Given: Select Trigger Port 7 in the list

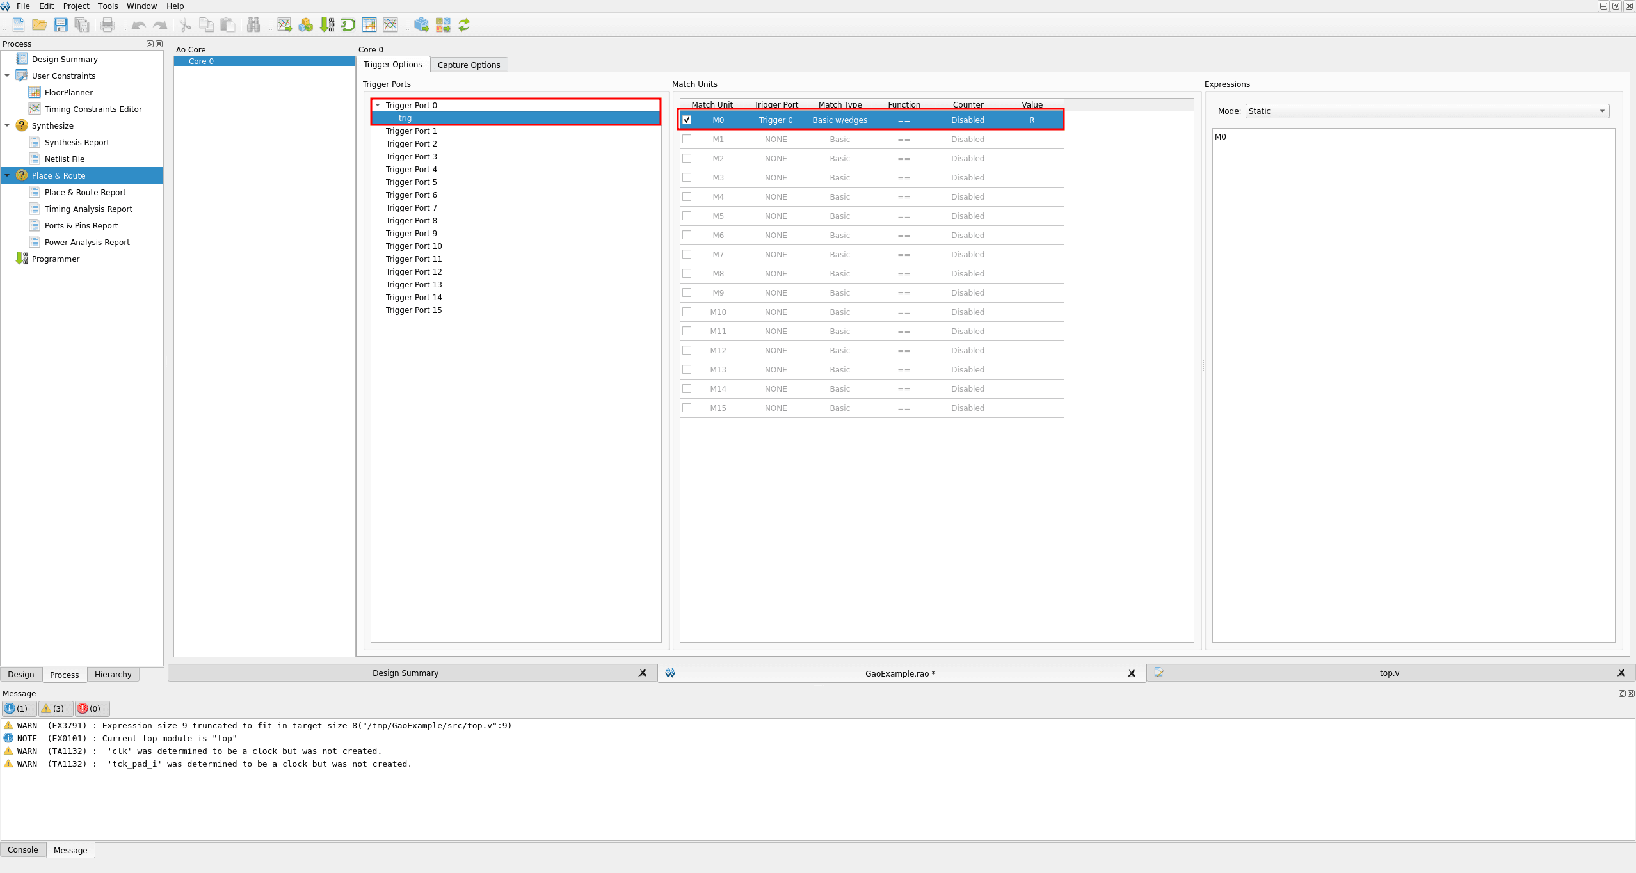Looking at the screenshot, I should (412, 207).
